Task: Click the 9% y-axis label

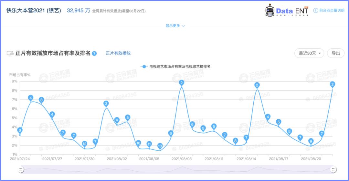Action: tap(15, 81)
